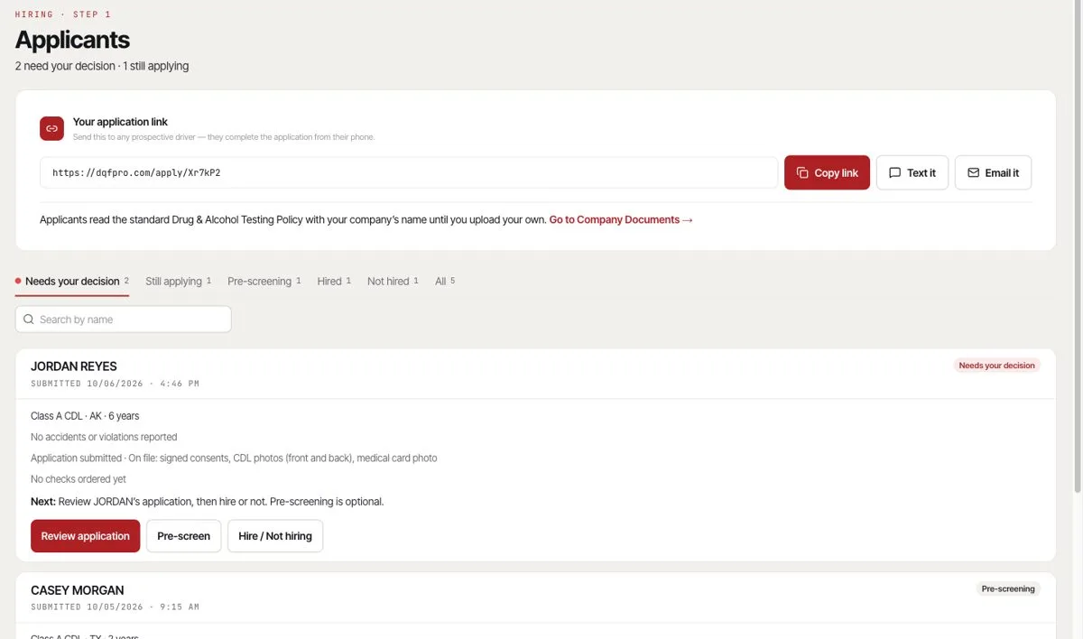1083x639 pixels.
Task: Click "No checks ordered yet" text
Action: (x=79, y=479)
